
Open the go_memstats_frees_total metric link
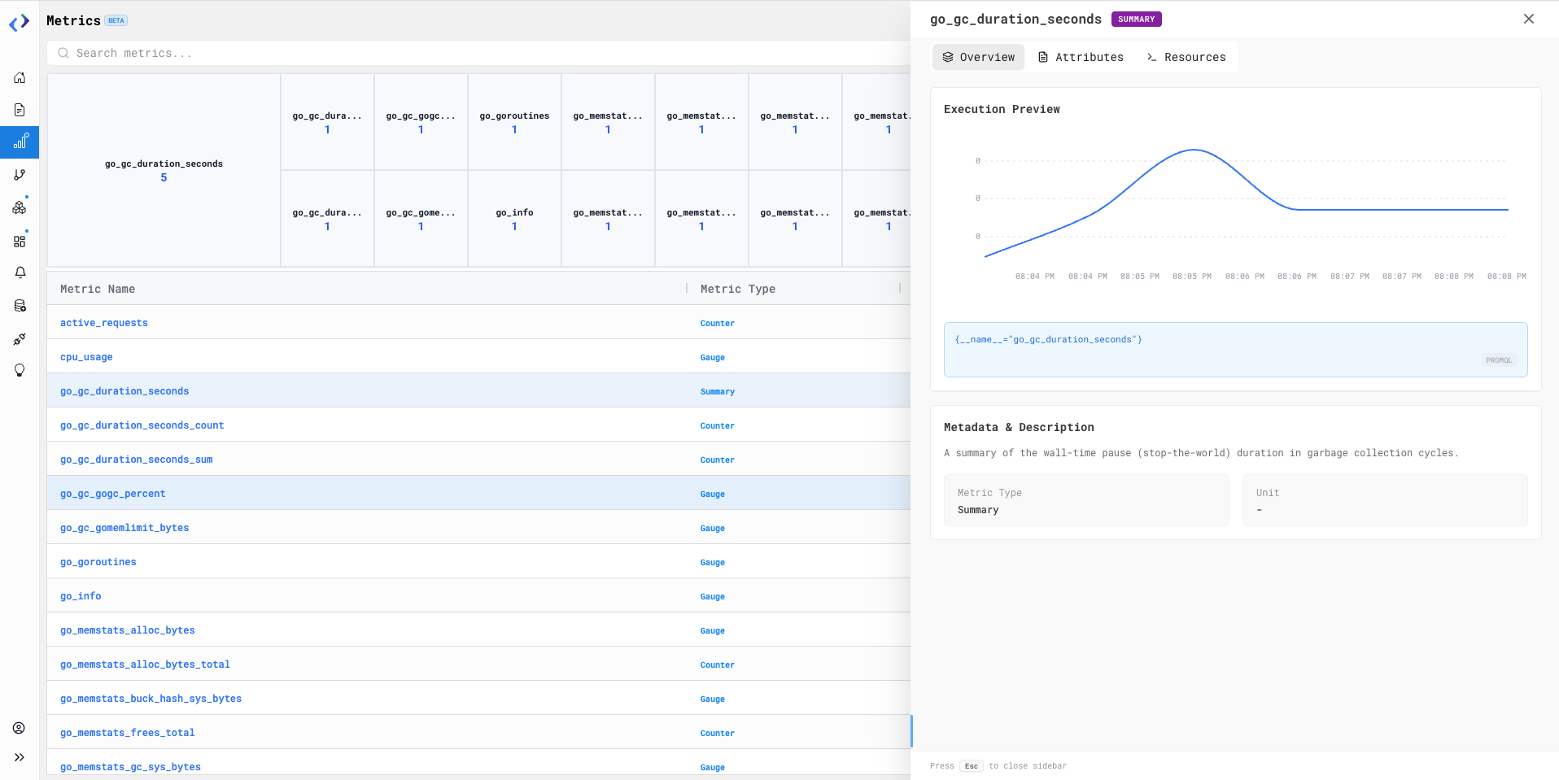pyautogui.click(x=128, y=733)
